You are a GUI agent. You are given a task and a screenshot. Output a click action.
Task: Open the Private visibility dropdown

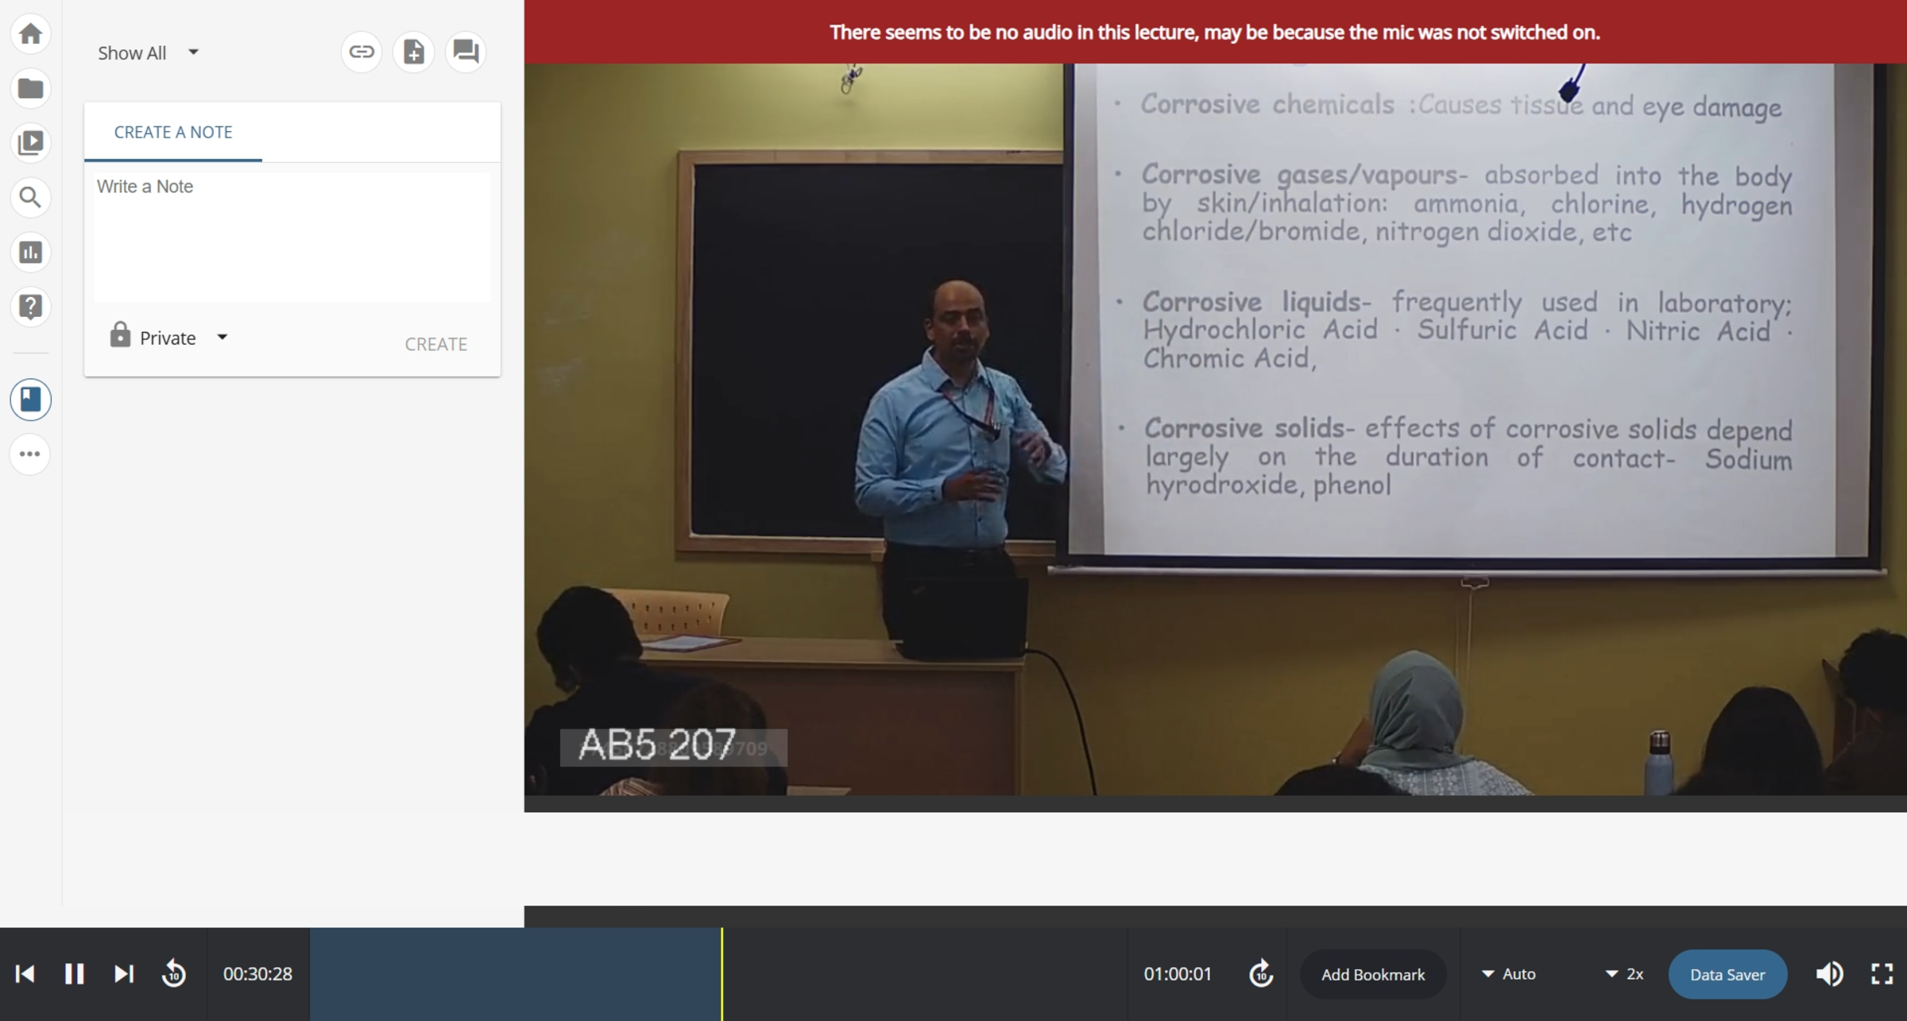pos(184,338)
